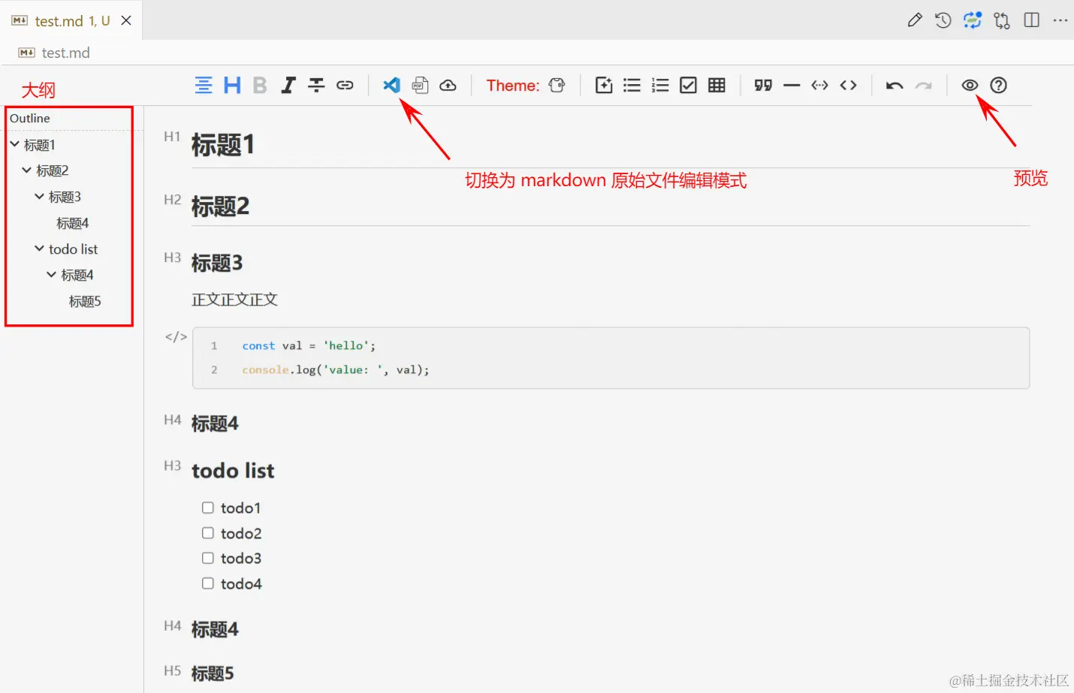Switch to markdown raw file editing mode
1074x693 pixels.
tap(391, 85)
